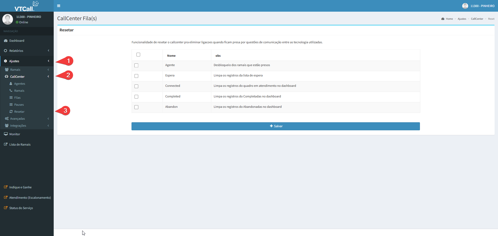Expand the Avançadas submenu chevron
This screenshot has height=236, width=498.
tap(48, 119)
